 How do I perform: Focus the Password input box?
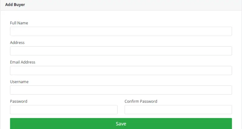(x=64, y=110)
